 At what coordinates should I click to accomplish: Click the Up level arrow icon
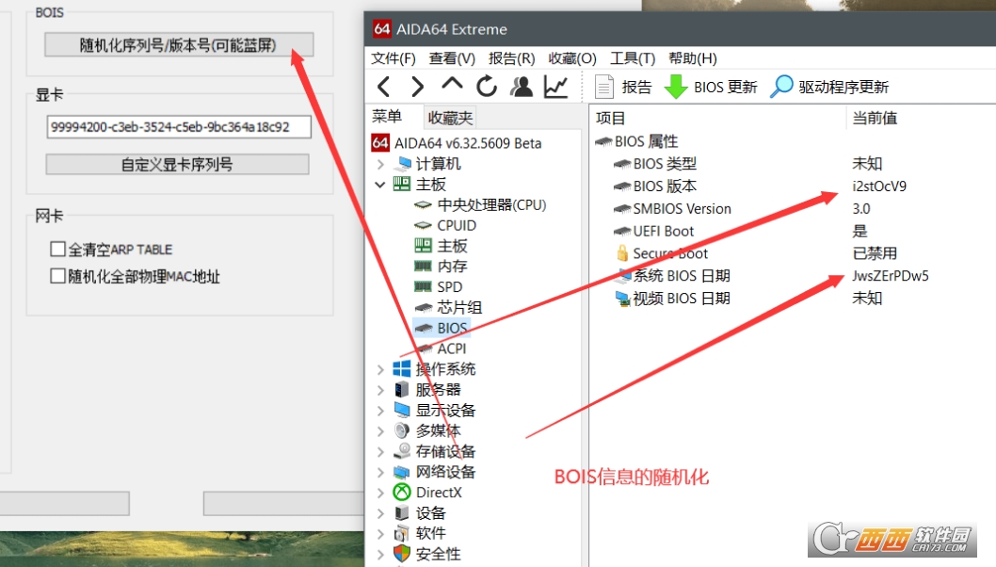[452, 85]
